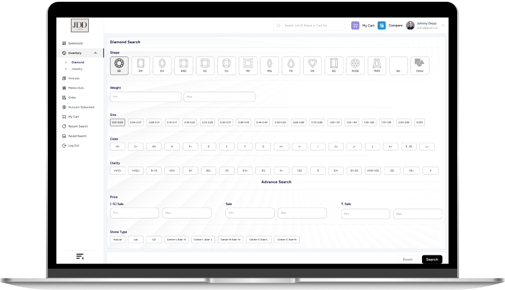The width and height of the screenshot is (505, 290).
Task: Click the Weight Min input field
Action: pyautogui.click(x=145, y=97)
